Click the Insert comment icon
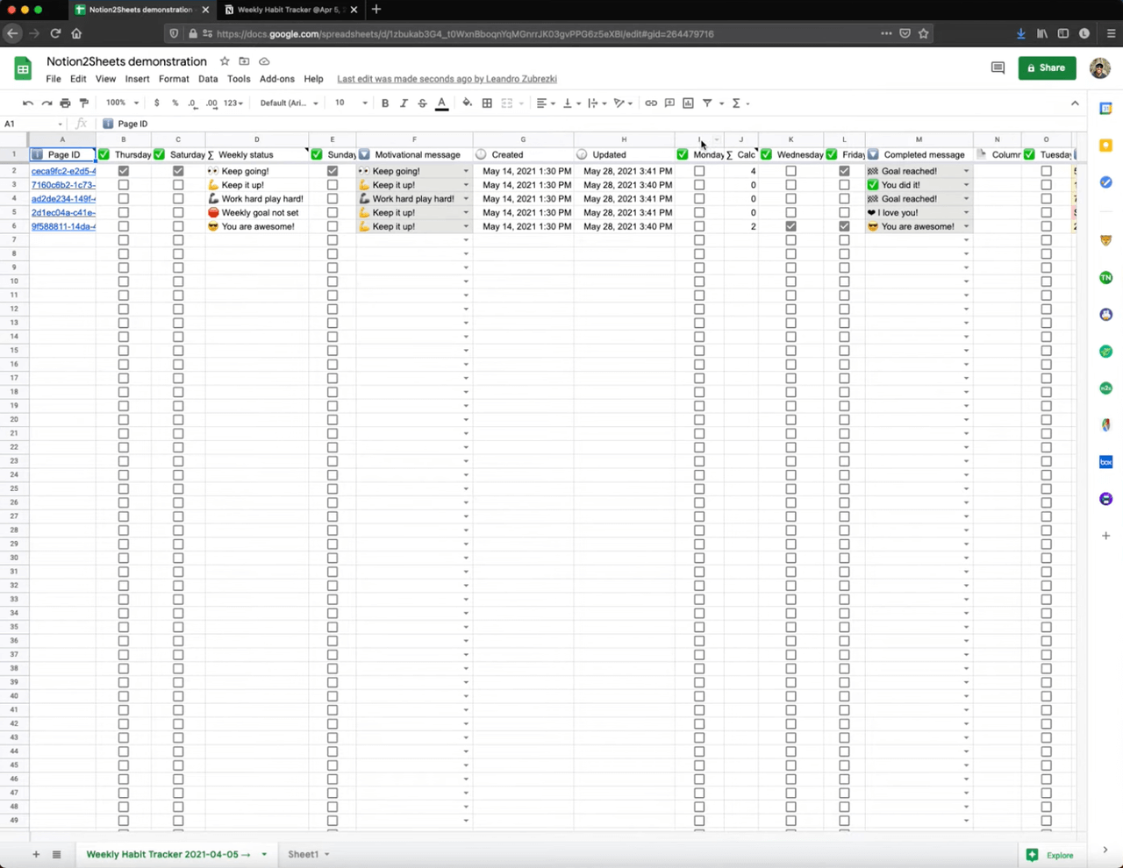The height and width of the screenshot is (868, 1123). click(669, 103)
